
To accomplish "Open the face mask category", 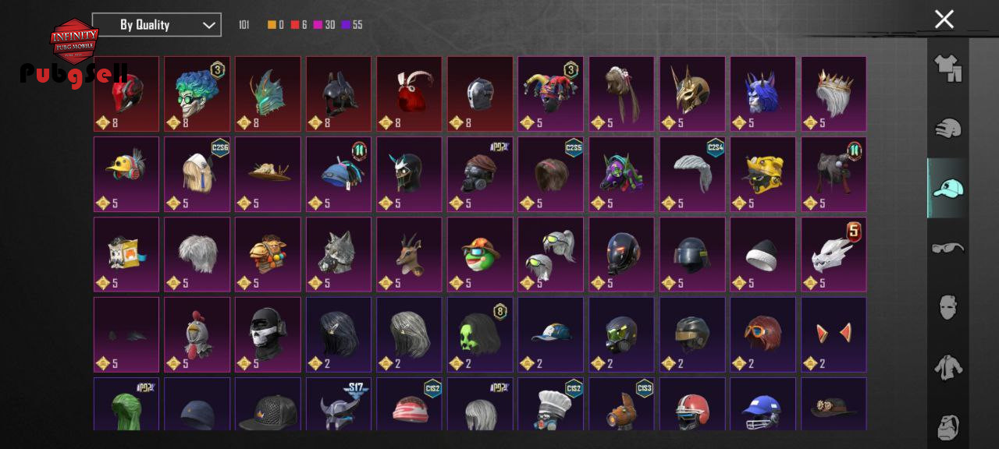I will tap(947, 307).
